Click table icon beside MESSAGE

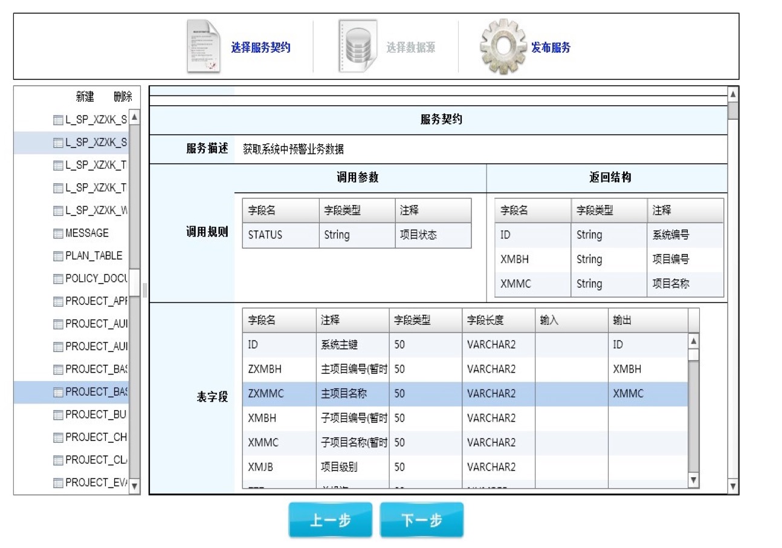[58, 233]
